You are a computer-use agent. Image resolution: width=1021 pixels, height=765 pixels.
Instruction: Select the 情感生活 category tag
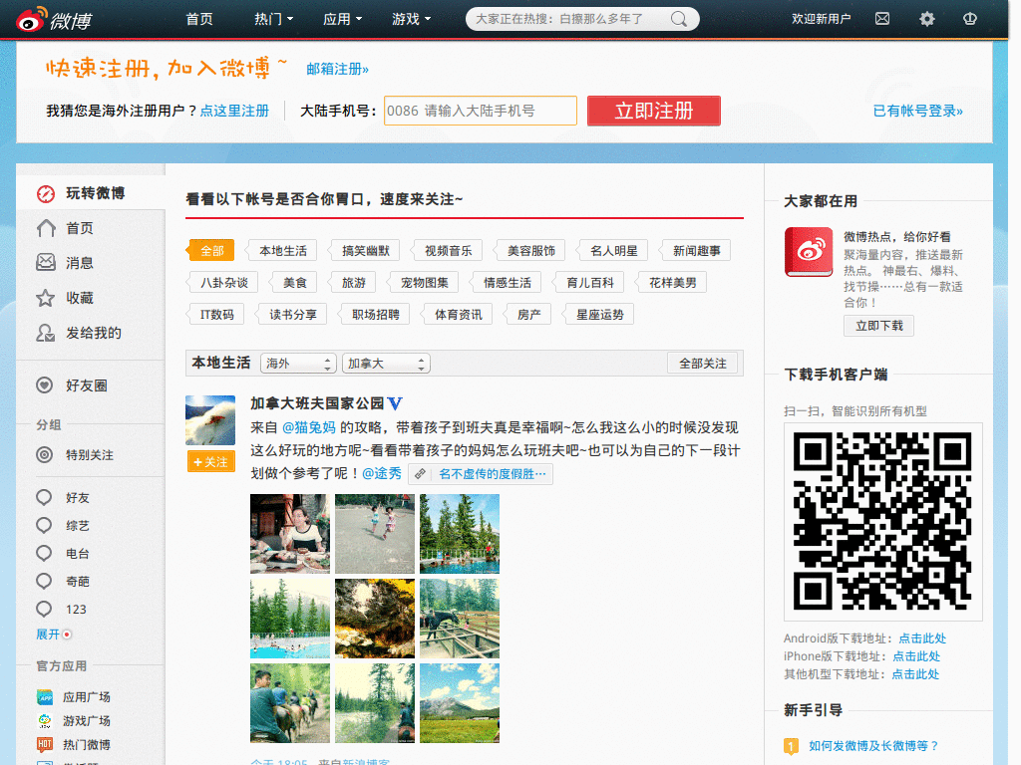click(506, 282)
